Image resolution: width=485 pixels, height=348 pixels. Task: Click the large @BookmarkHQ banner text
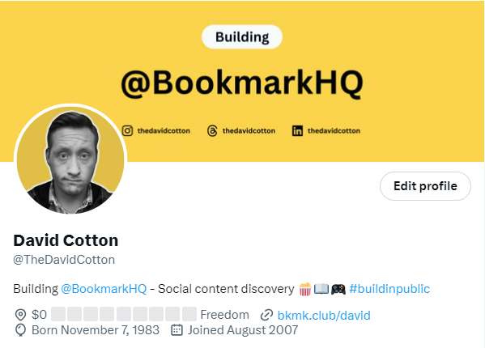tap(242, 83)
